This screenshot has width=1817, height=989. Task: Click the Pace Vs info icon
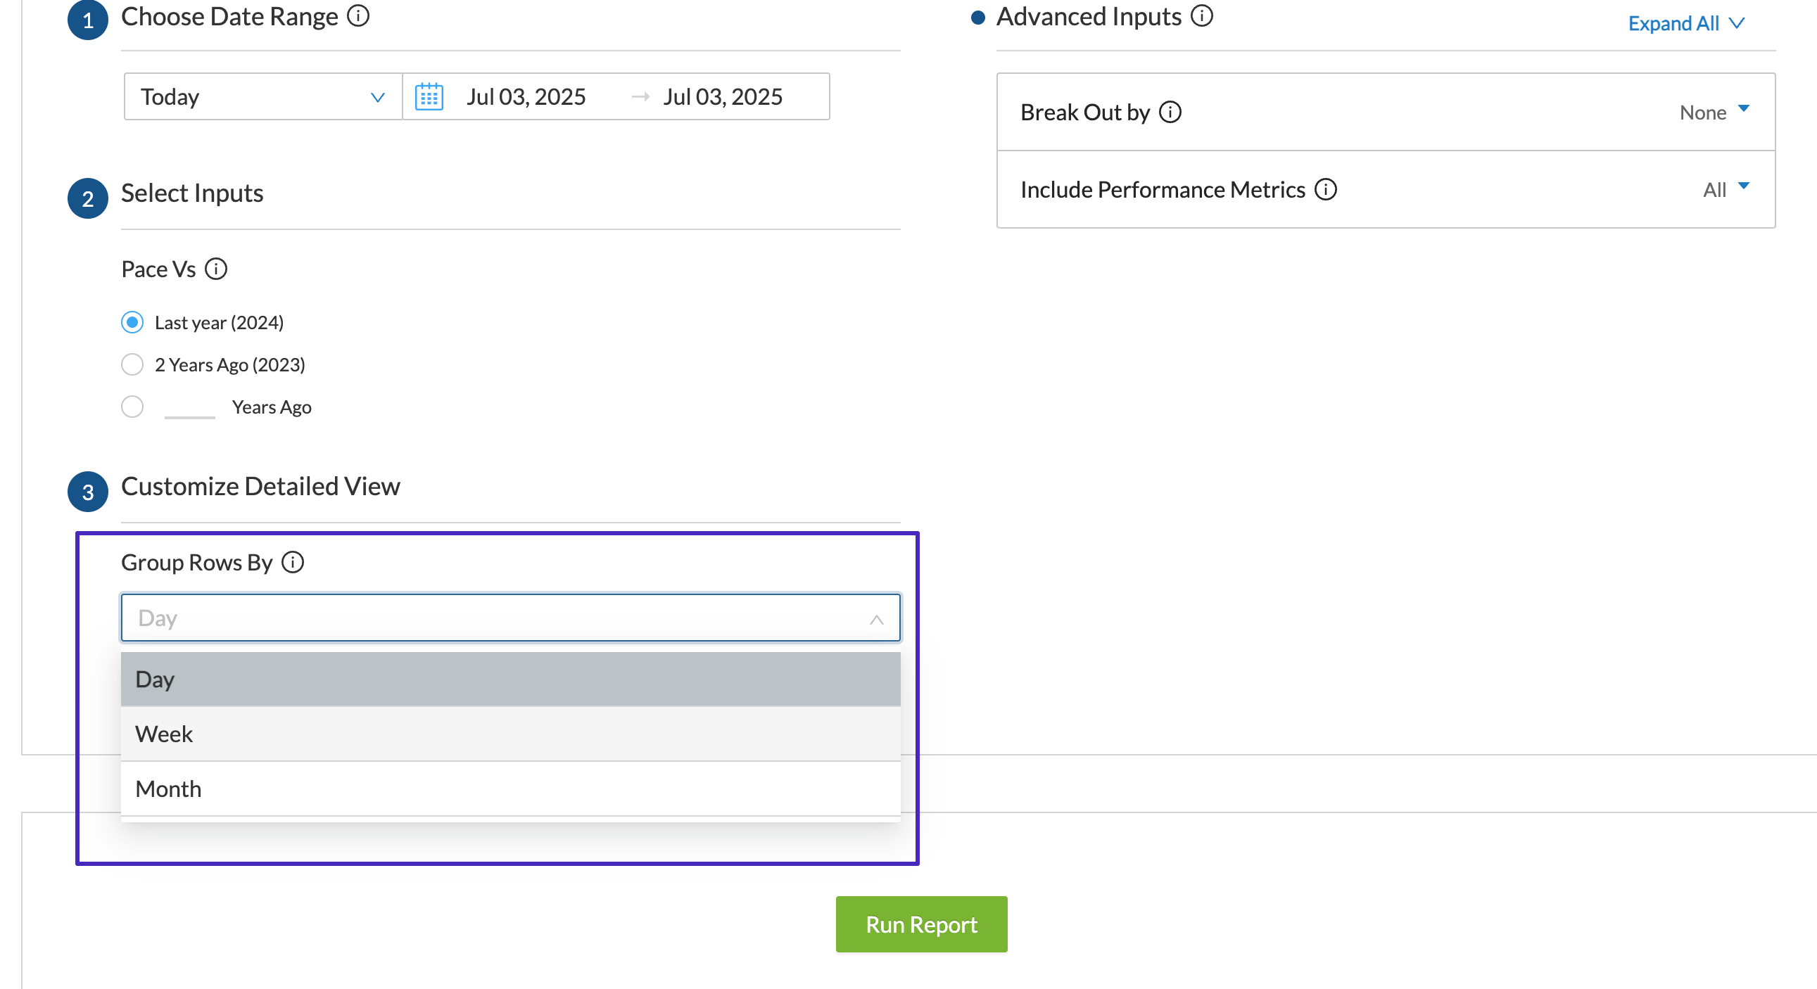[216, 269]
